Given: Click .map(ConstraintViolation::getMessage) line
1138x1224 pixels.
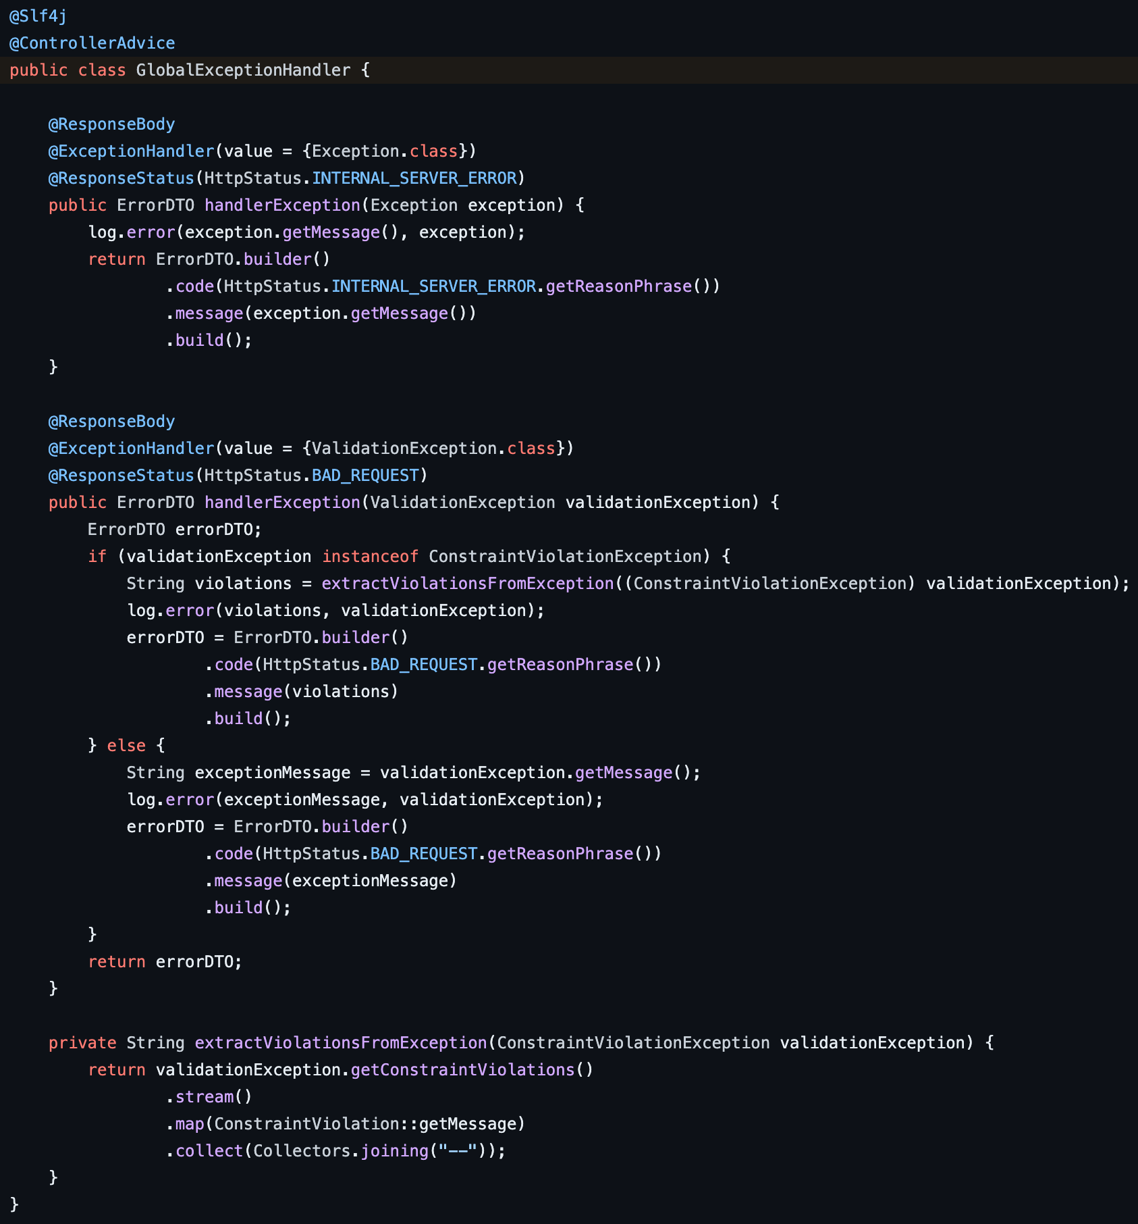Looking at the screenshot, I should (346, 1124).
